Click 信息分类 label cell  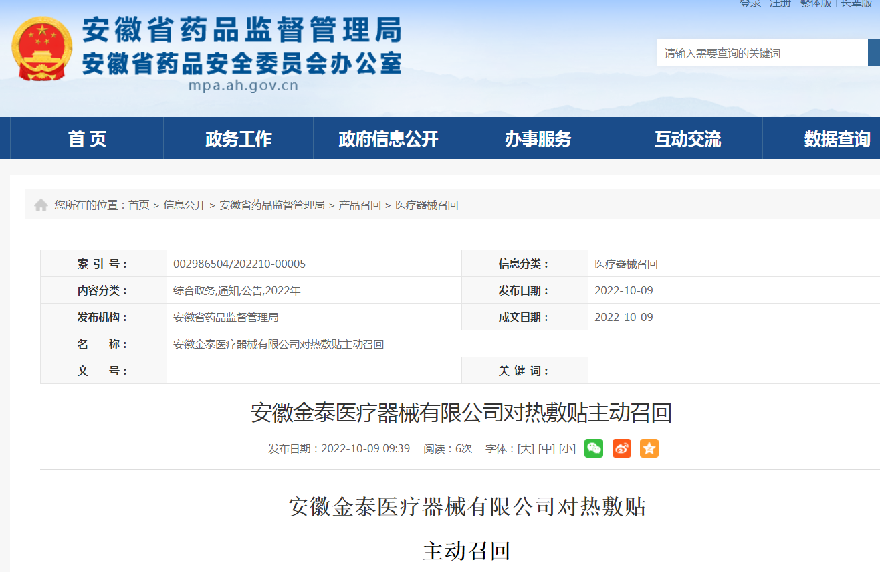525,264
